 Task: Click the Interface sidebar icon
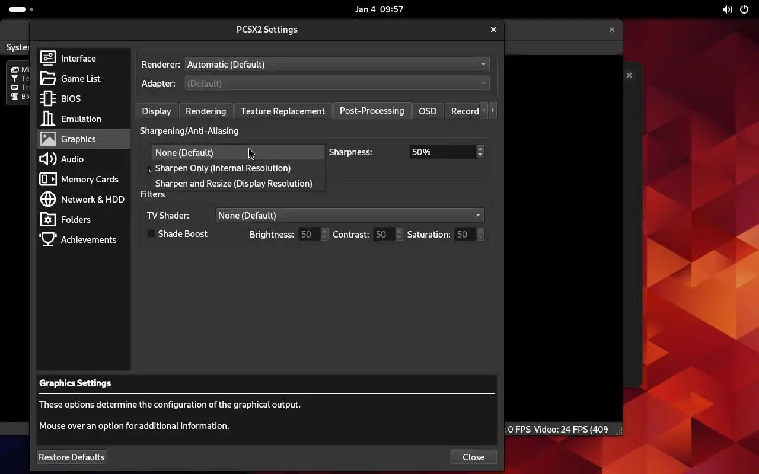(48, 58)
